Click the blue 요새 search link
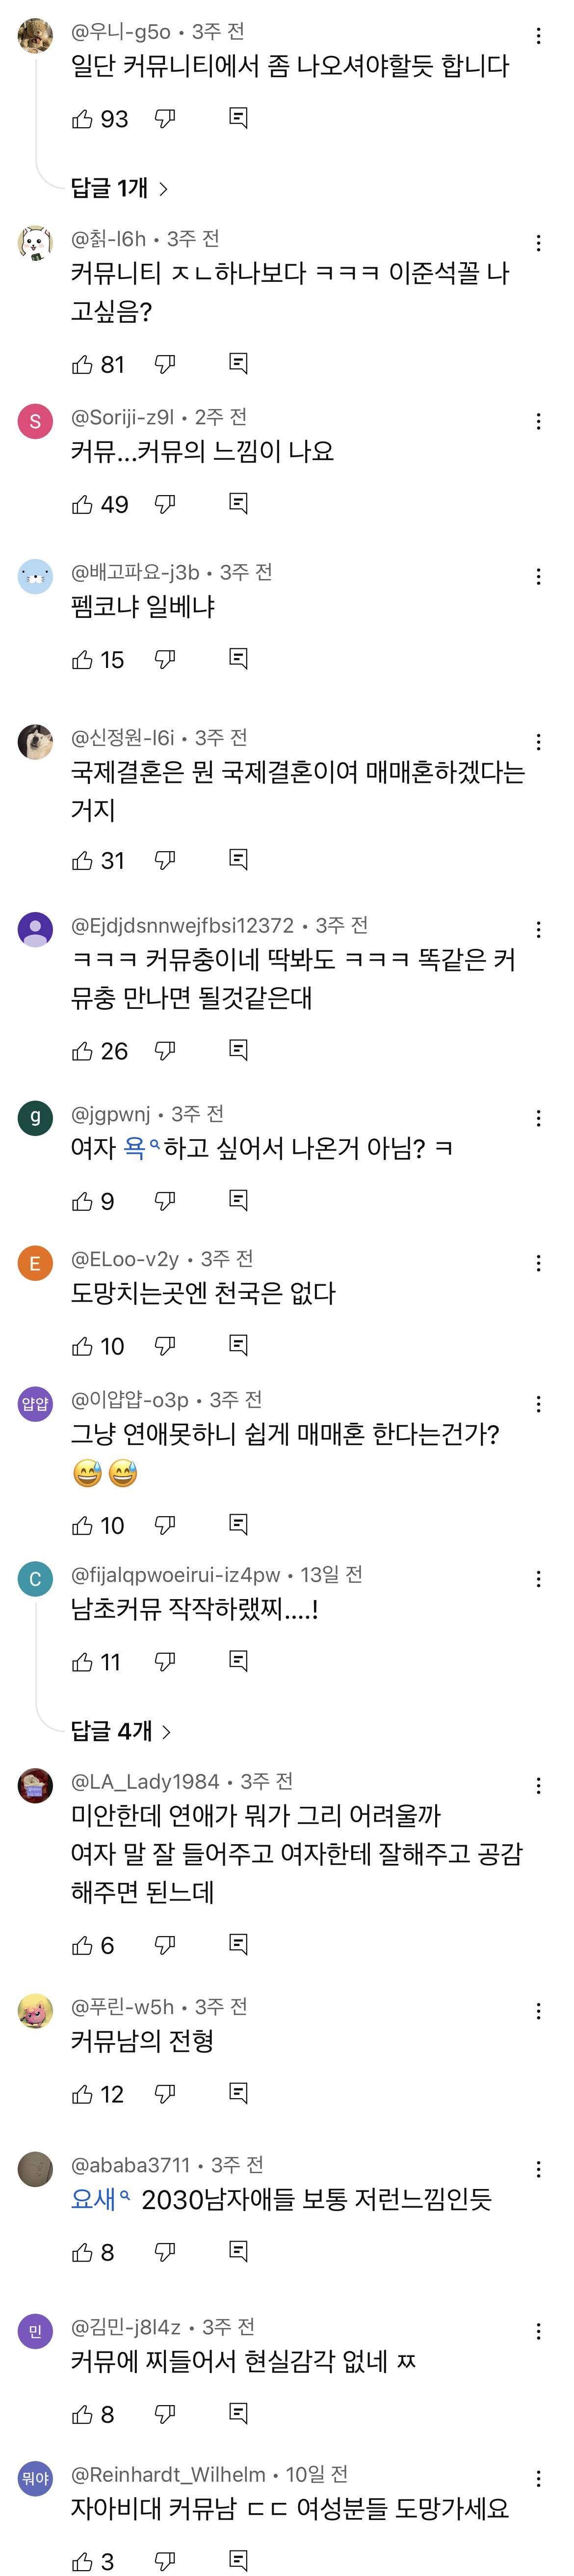 [x=95, y=2199]
